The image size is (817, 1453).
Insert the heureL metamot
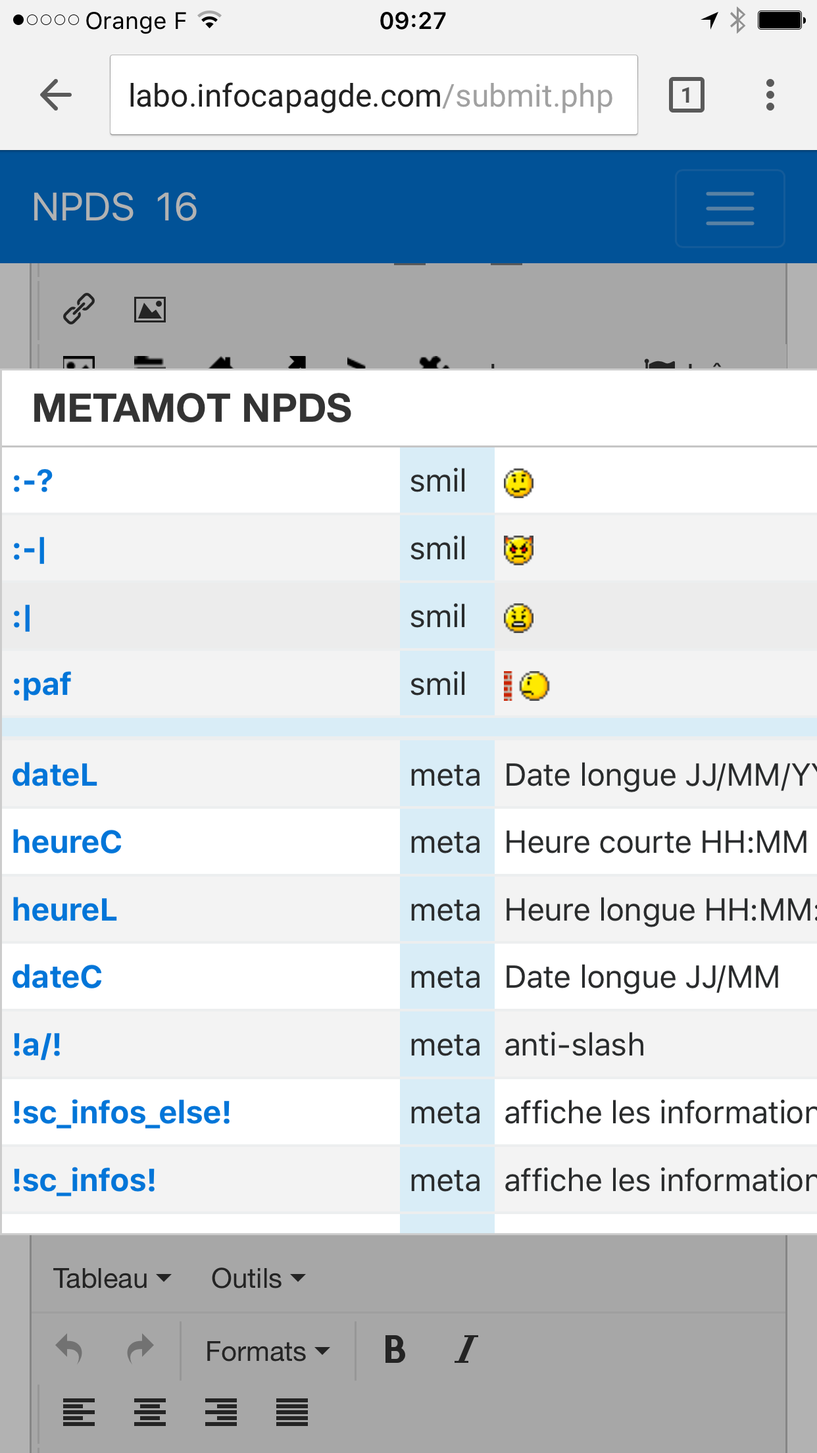[64, 910]
